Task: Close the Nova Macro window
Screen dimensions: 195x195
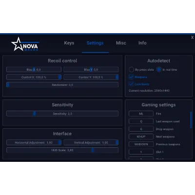Action: 192,38
